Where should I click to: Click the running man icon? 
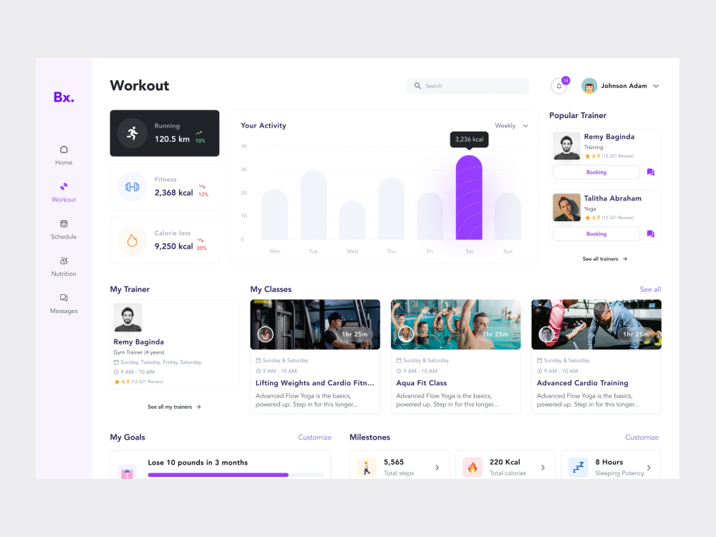[132, 133]
